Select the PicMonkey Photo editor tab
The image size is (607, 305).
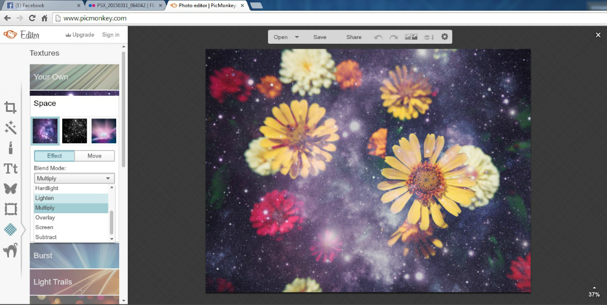[207, 5]
